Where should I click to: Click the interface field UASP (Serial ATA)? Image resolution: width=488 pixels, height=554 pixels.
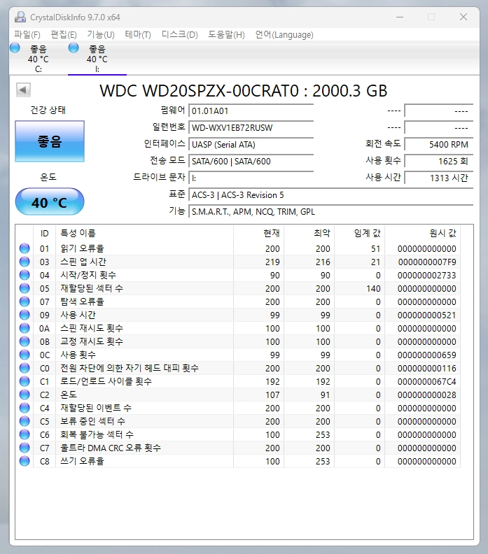pos(251,145)
